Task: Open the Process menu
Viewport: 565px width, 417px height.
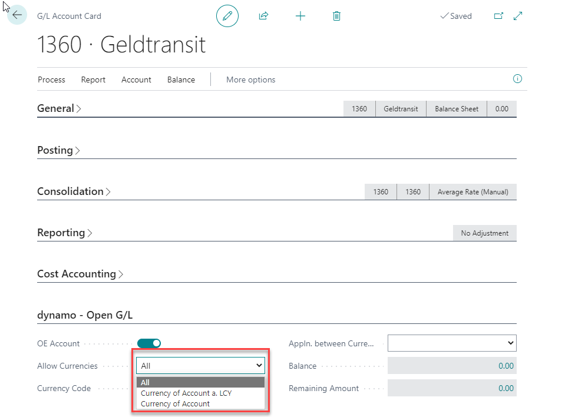Action: click(51, 80)
